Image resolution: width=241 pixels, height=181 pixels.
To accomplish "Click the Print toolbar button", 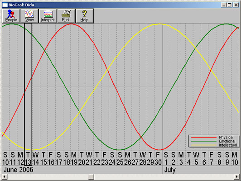I will (66, 16).
